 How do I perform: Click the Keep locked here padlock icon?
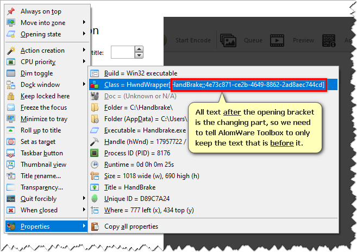tap(11, 96)
